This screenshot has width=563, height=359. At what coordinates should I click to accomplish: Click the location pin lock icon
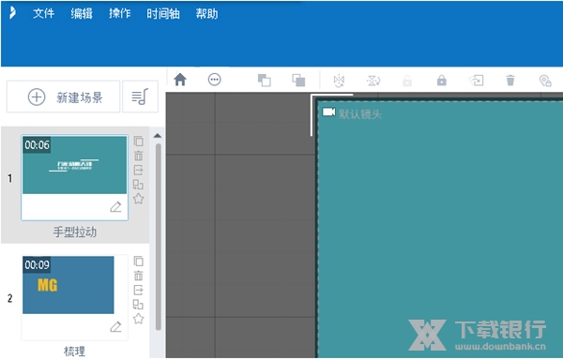[x=545, y=81]
